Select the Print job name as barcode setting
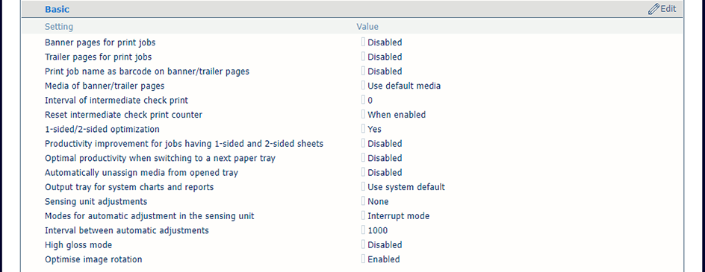 coord(147,72)
